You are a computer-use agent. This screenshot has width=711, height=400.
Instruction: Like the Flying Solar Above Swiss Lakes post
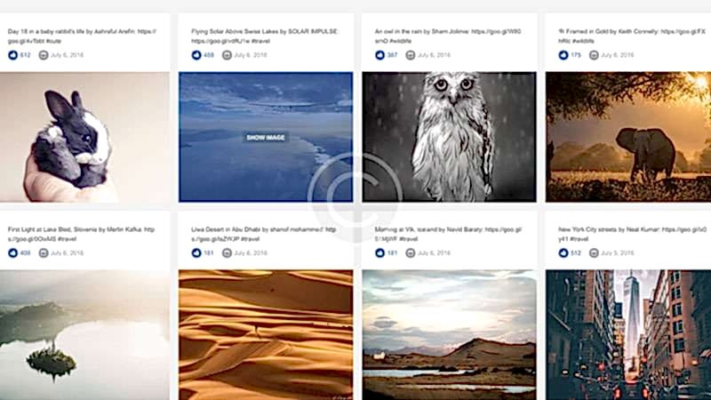click(196, 55)
